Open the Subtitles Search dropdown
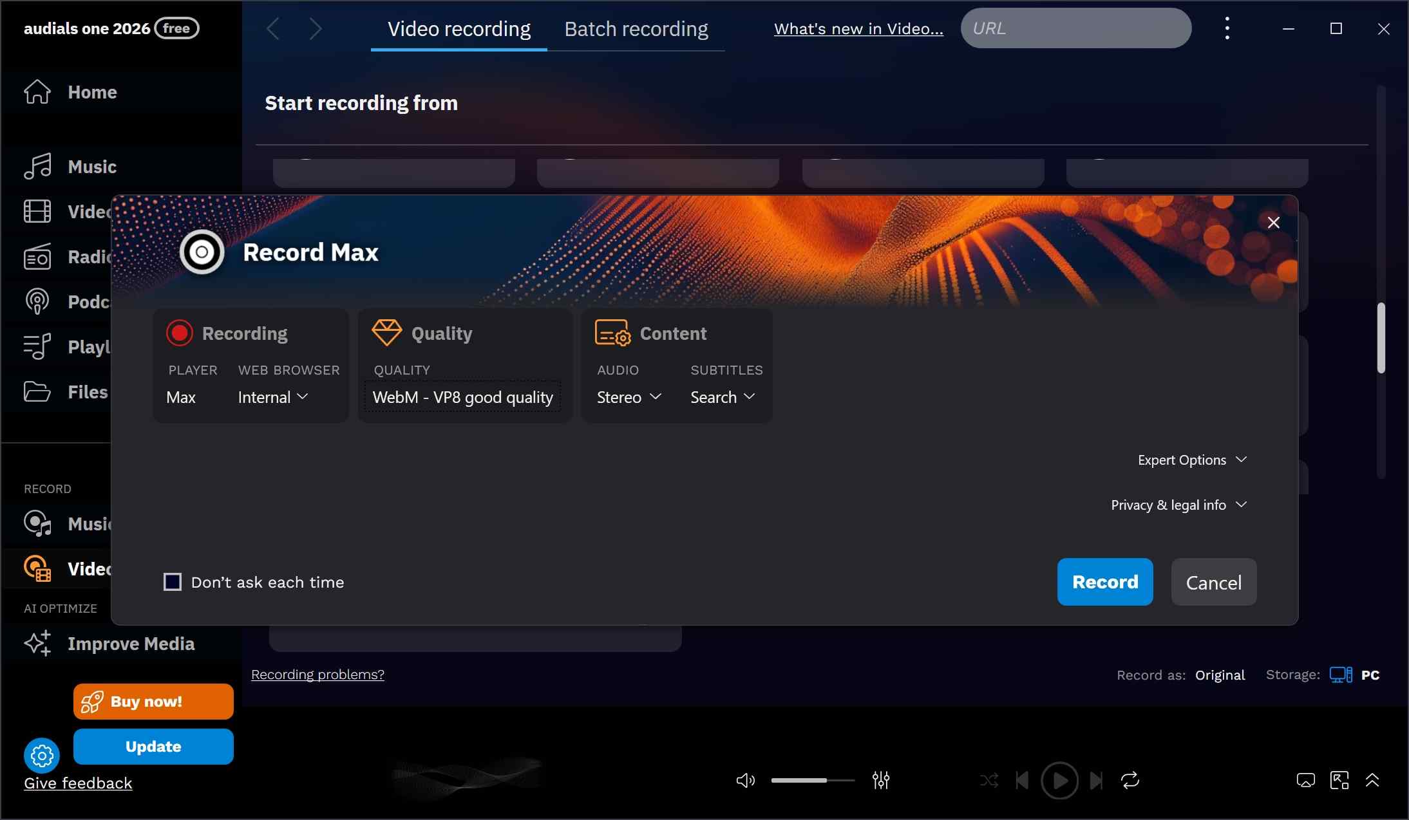 (x=721, y=397)
